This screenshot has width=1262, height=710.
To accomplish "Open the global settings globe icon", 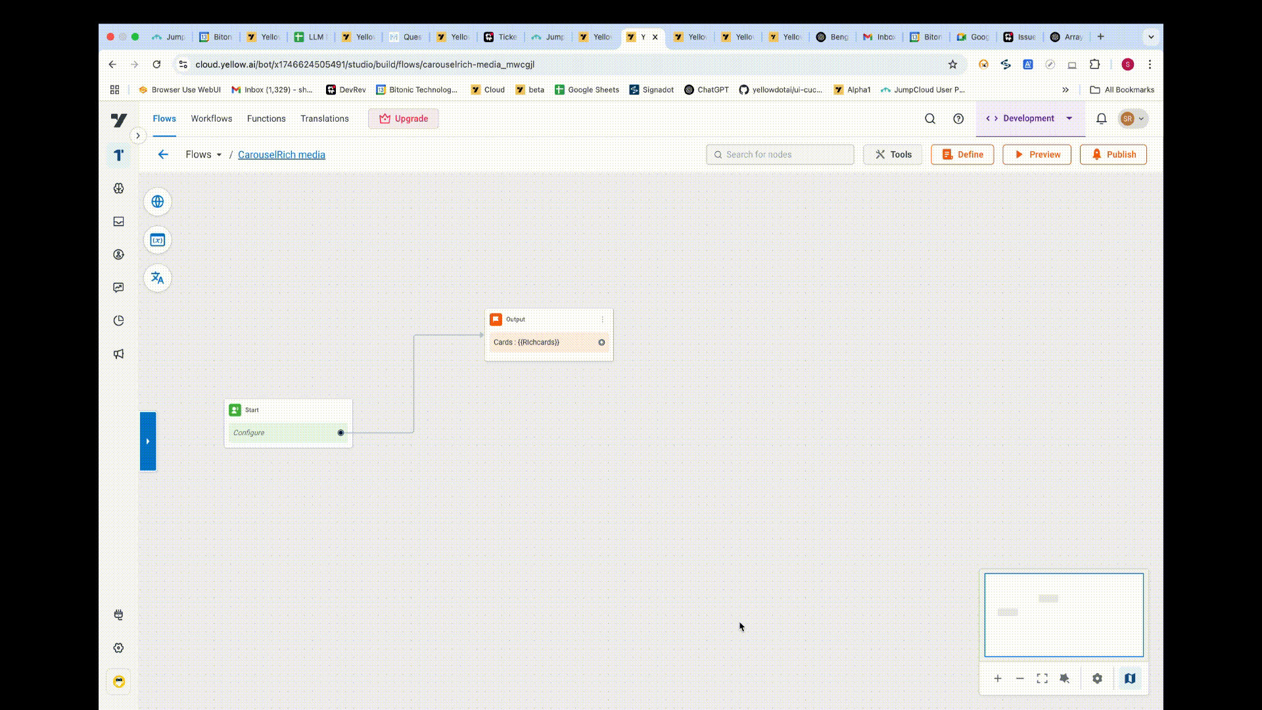I will coord(158,202).
